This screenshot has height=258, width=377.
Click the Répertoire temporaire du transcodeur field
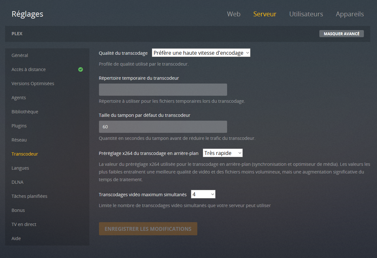pyautogui.click(x=163, y=90)
